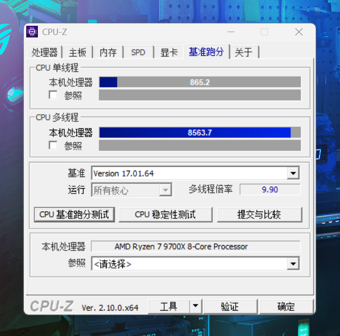Close the CPU-Z window
340x336 pixels.
[x=299, y=32]
